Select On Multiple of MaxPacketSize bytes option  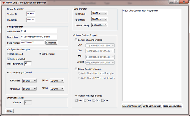tap(79, 73)
